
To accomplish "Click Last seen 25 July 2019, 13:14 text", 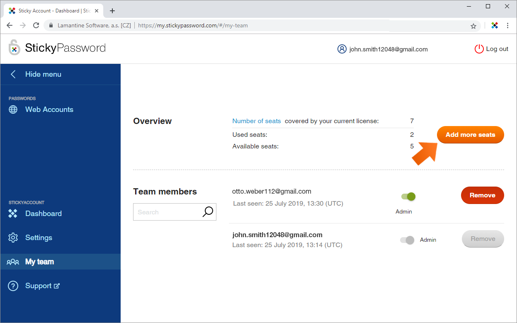I will (x=287, y=245).
